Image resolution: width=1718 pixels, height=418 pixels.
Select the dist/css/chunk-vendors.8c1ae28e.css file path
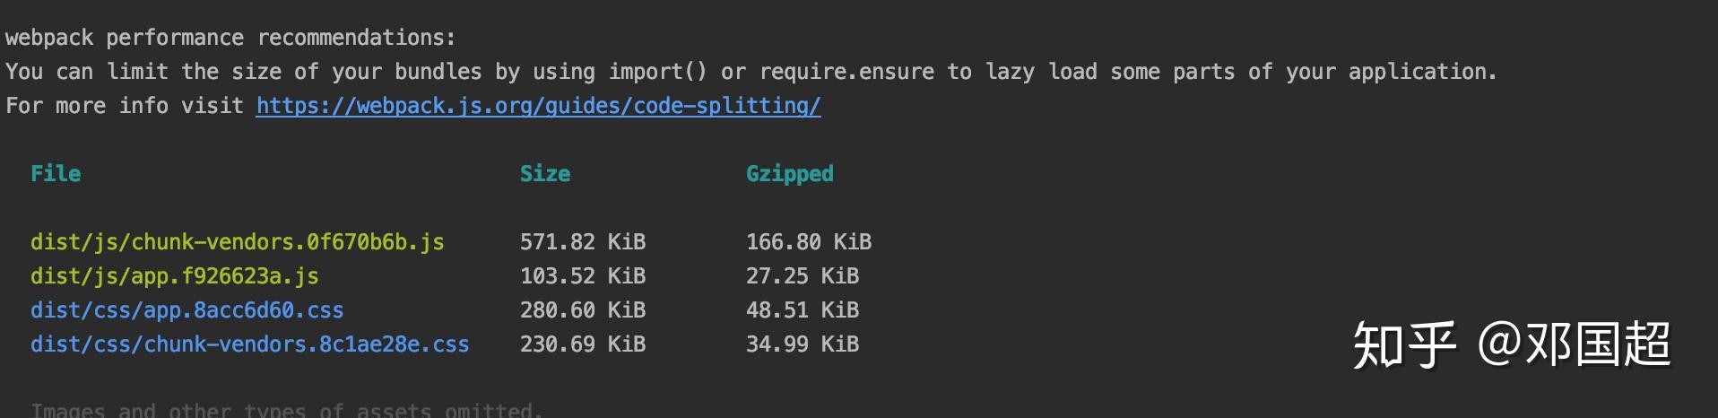[249, 344]
